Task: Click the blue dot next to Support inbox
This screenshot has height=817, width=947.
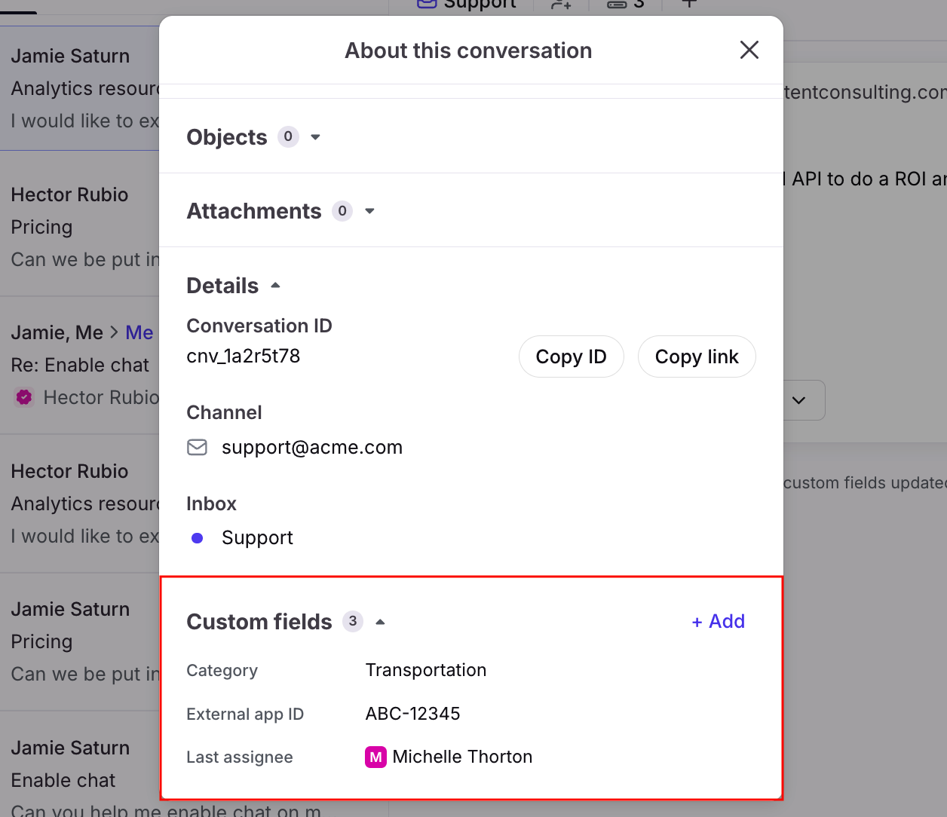Action: (198, 538)
